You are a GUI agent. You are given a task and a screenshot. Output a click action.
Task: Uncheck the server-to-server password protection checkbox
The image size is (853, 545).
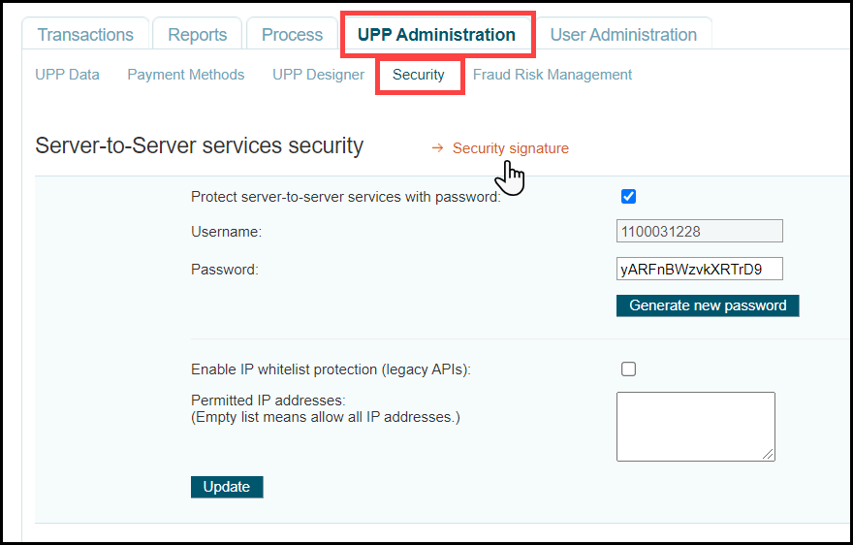point(628,197)
